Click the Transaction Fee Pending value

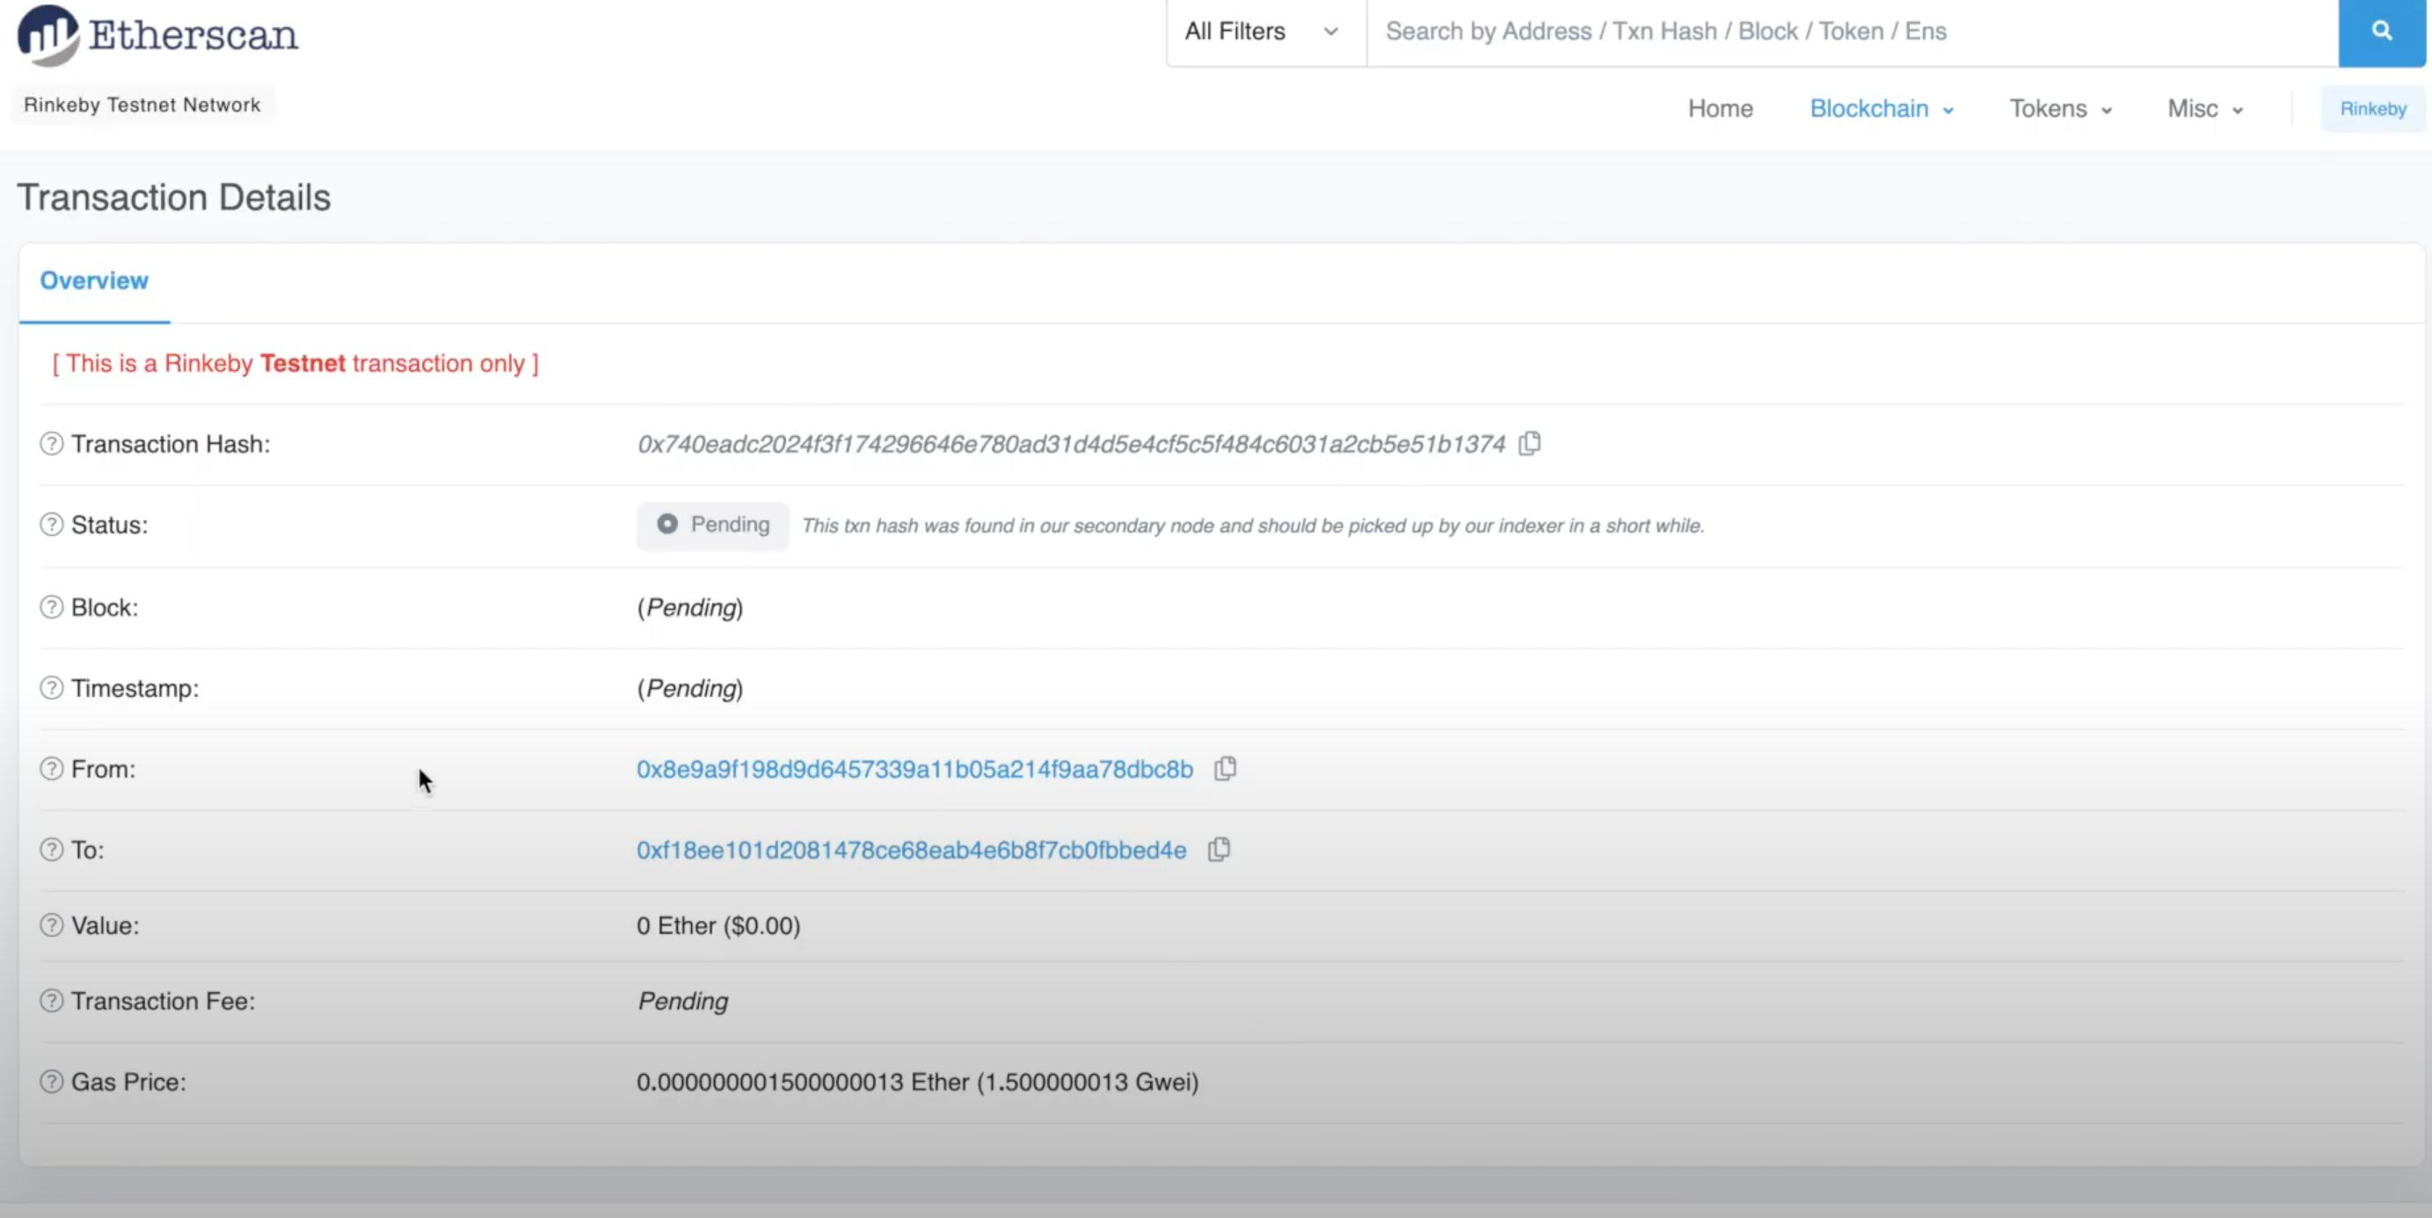pyautogui.click(x=682, y=1001)
